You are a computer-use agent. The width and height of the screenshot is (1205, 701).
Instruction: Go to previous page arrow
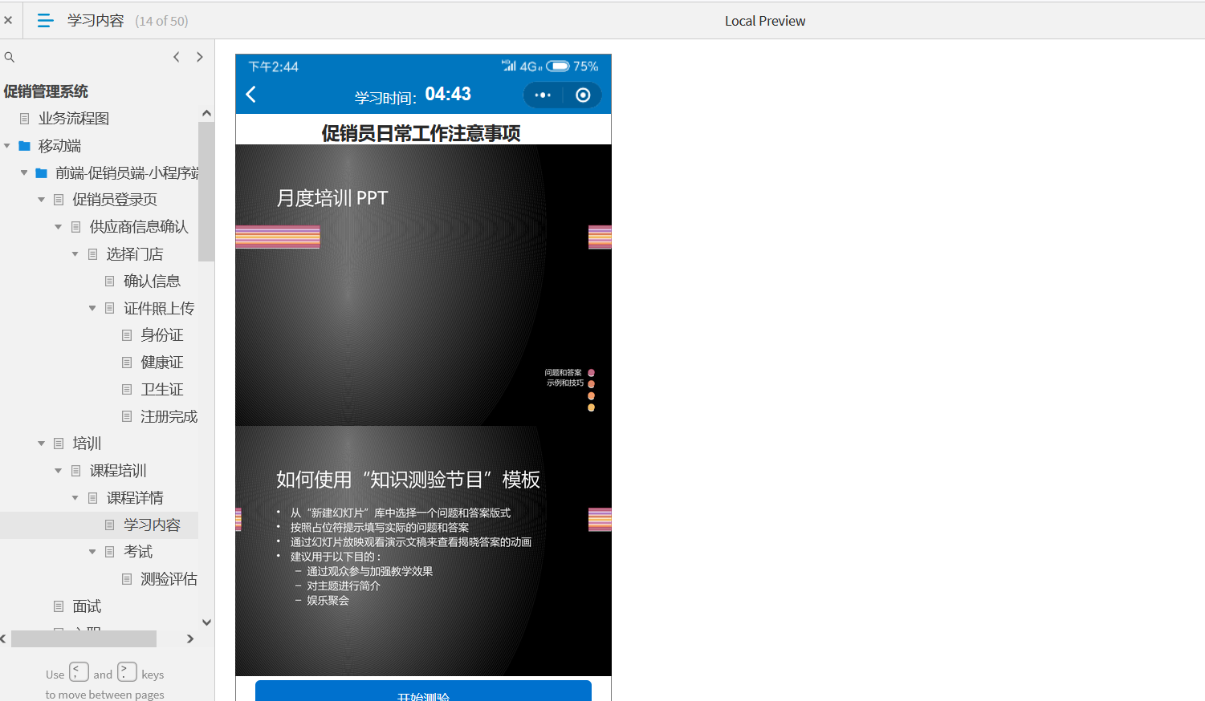pos(177,57)
